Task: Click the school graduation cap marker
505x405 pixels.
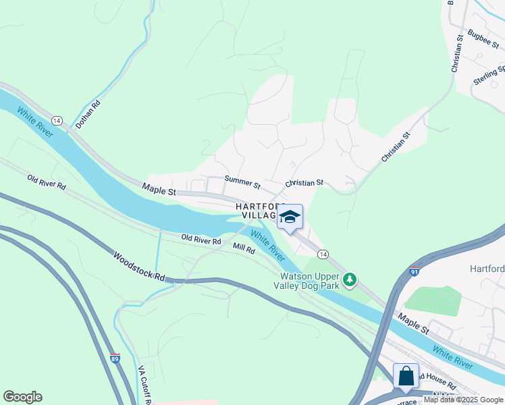Action: (x=290, y=219)
